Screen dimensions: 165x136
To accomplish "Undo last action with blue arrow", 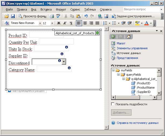I will pyautogui.click(x=86, y=16).
